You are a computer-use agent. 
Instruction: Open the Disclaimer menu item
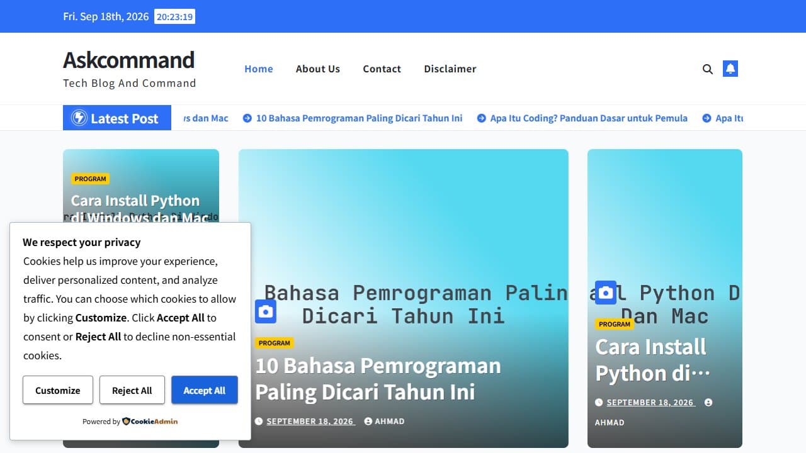[x=450, y=69]
